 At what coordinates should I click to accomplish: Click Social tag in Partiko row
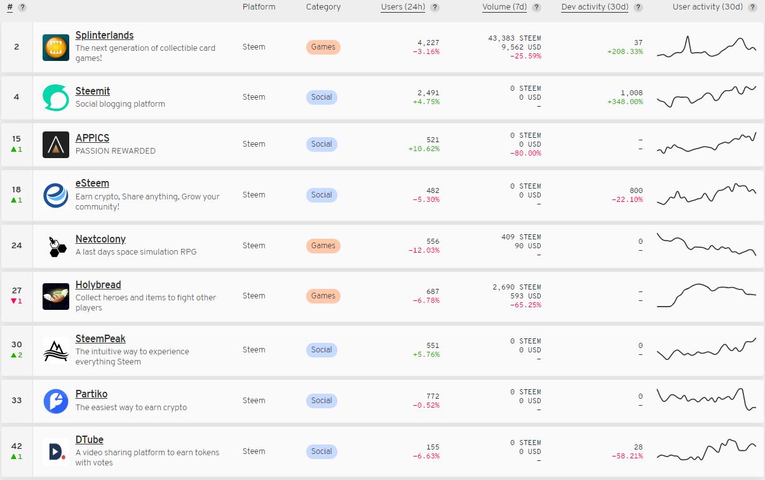click(x=322, y=401)
